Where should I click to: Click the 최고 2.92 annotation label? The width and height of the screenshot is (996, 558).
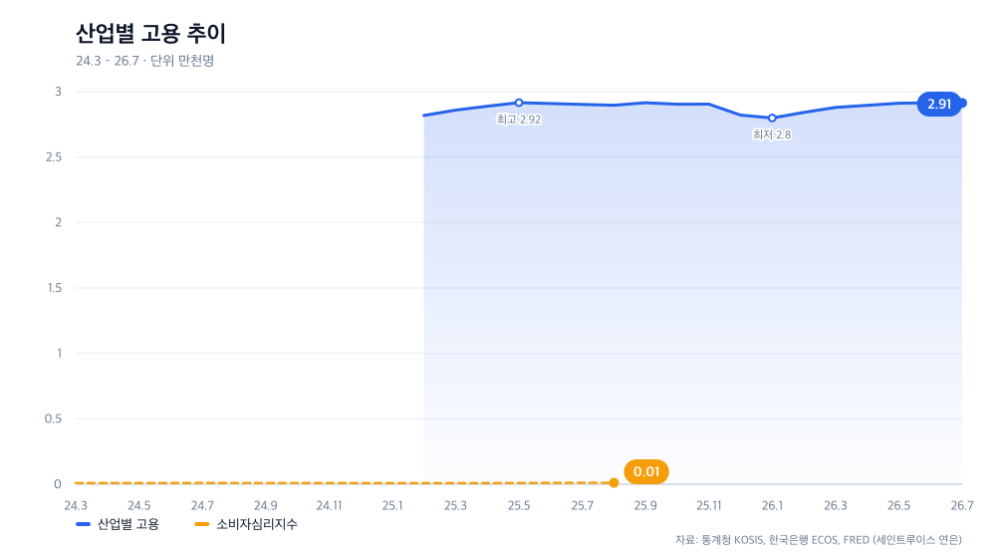(x=519, y=120)
